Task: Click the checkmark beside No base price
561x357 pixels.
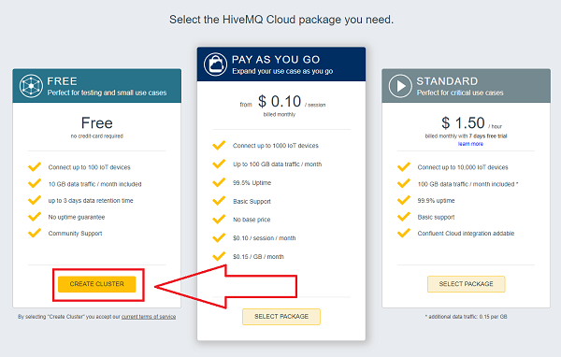Action: [x=219, y=220]
